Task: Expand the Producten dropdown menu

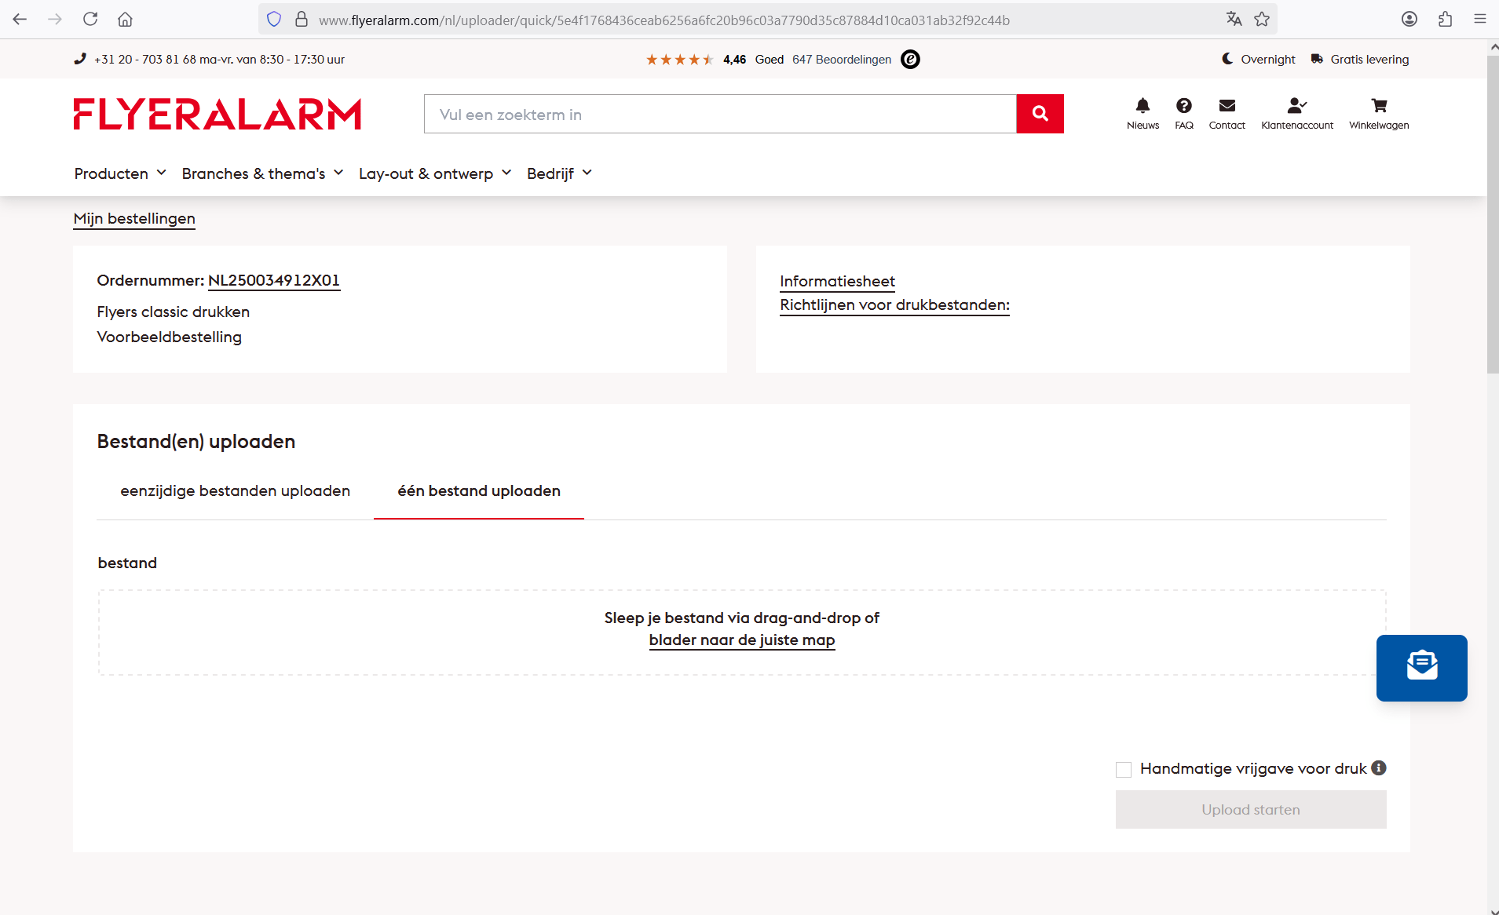Action: pyautogui.click(x=120, y=173)
